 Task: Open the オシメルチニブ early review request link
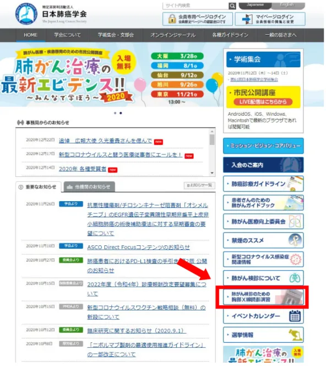point(148,219)
